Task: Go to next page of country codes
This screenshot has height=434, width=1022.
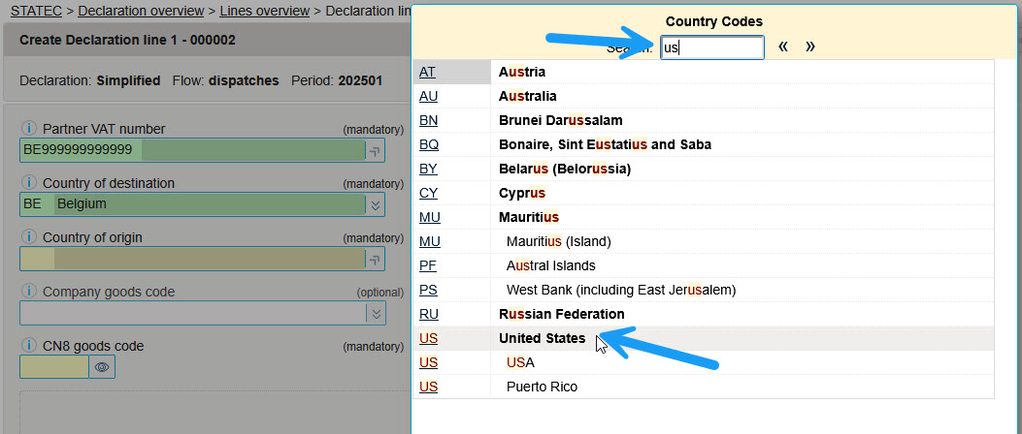Action: click(x=809, y=46)
